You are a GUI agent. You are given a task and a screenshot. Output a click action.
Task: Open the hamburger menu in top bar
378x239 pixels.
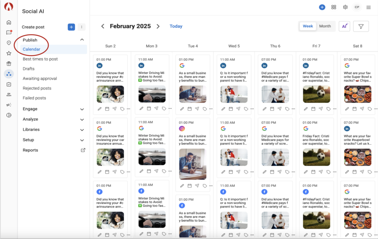coord(368,7)
